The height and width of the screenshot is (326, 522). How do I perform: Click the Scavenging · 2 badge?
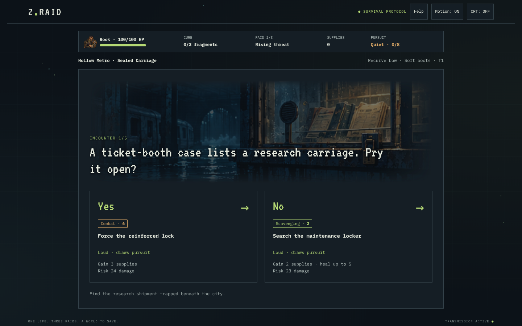(x=293, y=223)
